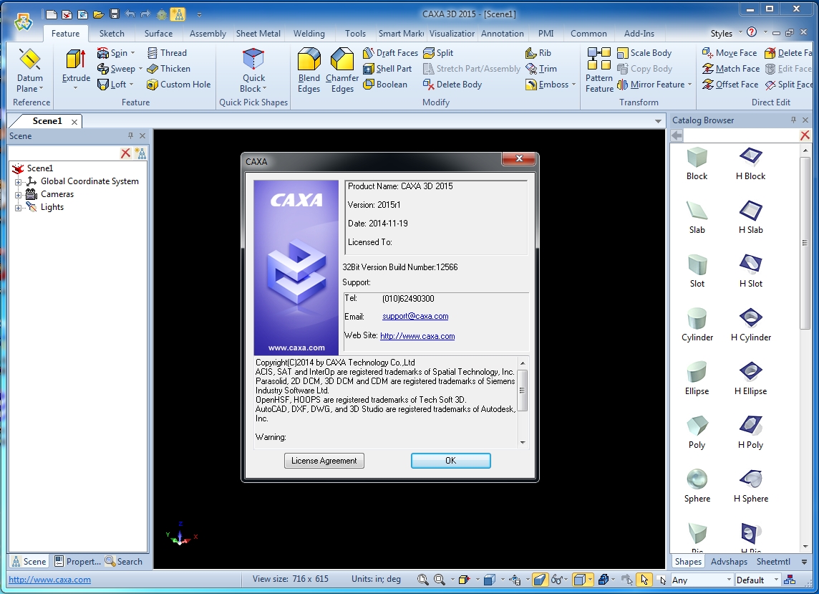Viewport: 819px width, 594px height.
Task: Choose the Spin feature tool
Action: (x=112, y=53)
